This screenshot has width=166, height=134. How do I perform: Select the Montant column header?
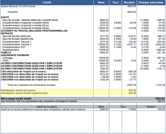[129, 3]
